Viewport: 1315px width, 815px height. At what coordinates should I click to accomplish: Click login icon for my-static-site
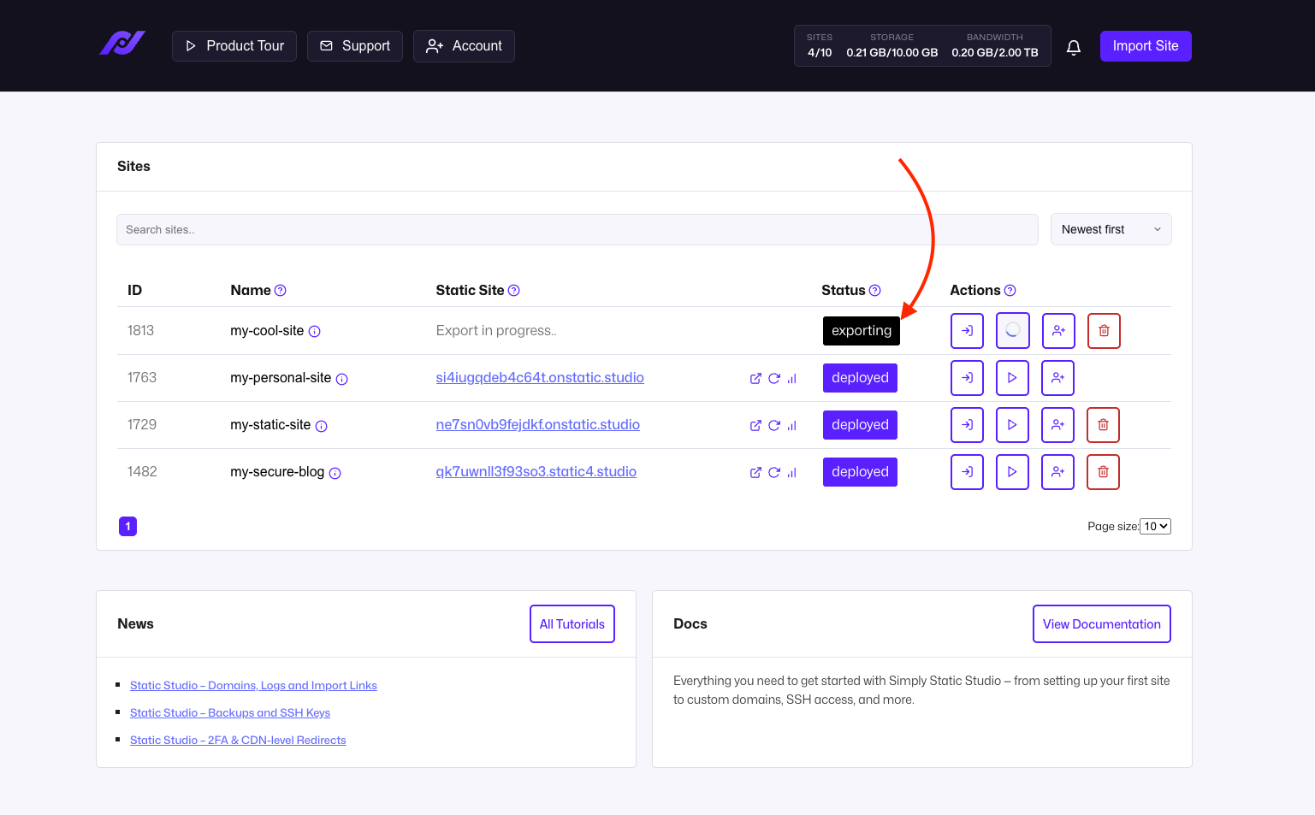pos(967,425)
